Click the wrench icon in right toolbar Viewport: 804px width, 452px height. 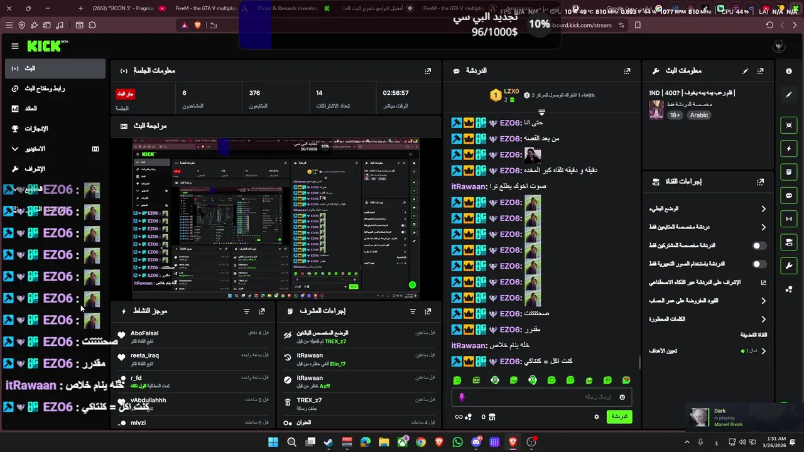789,266
